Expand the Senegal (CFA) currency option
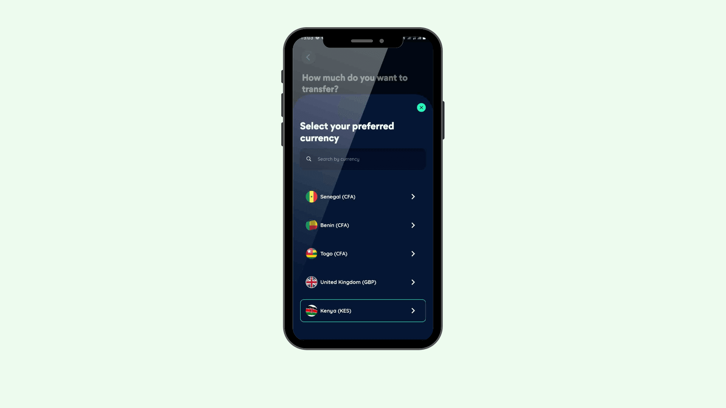726x408 pixels. (413, 196)
